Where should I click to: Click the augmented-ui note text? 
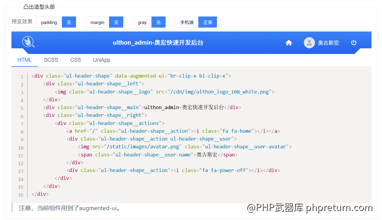click(70, 208)
